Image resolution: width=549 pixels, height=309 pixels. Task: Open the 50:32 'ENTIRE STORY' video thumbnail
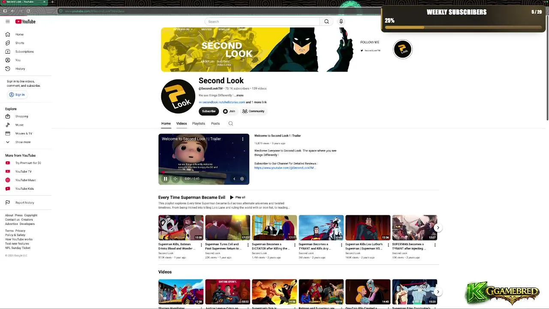[x=228, y=292]
